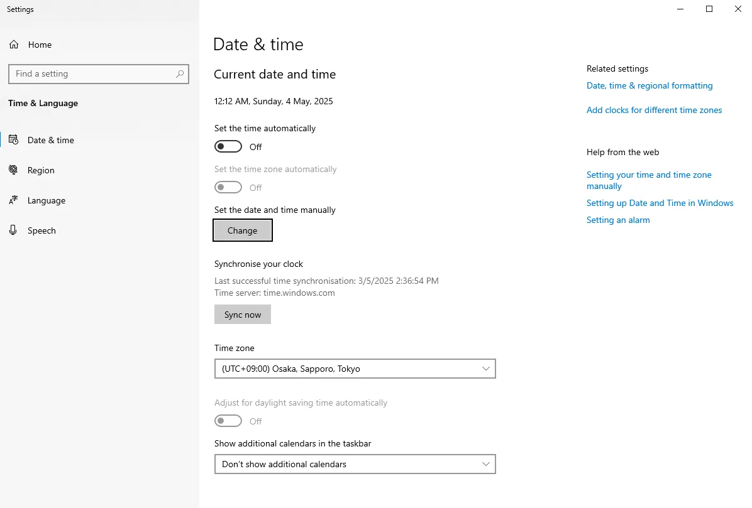Click the search magnifier icon

coord(180,73)
